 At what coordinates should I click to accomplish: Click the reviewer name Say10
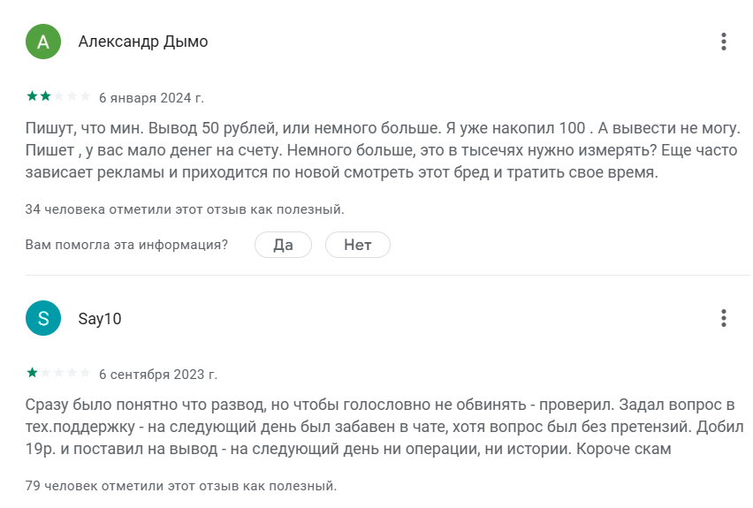pos(100,318)
